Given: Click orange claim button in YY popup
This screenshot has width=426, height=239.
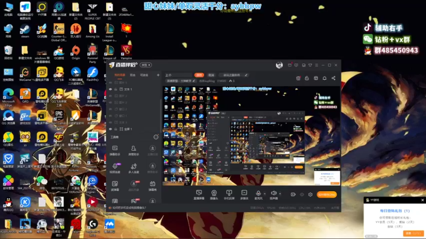Looking at the screenshot, I should click(x=413, y=233).
